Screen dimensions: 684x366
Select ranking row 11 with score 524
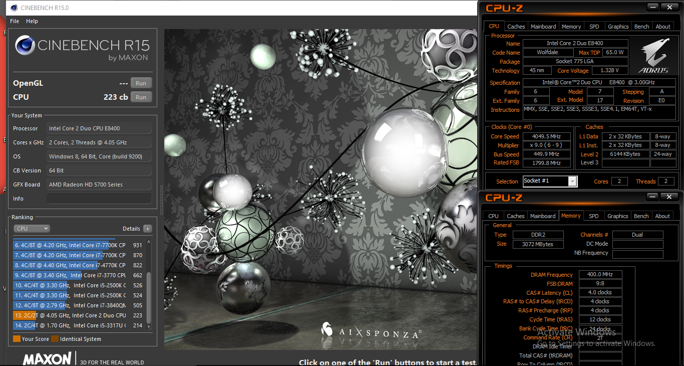tap(79, 295)
